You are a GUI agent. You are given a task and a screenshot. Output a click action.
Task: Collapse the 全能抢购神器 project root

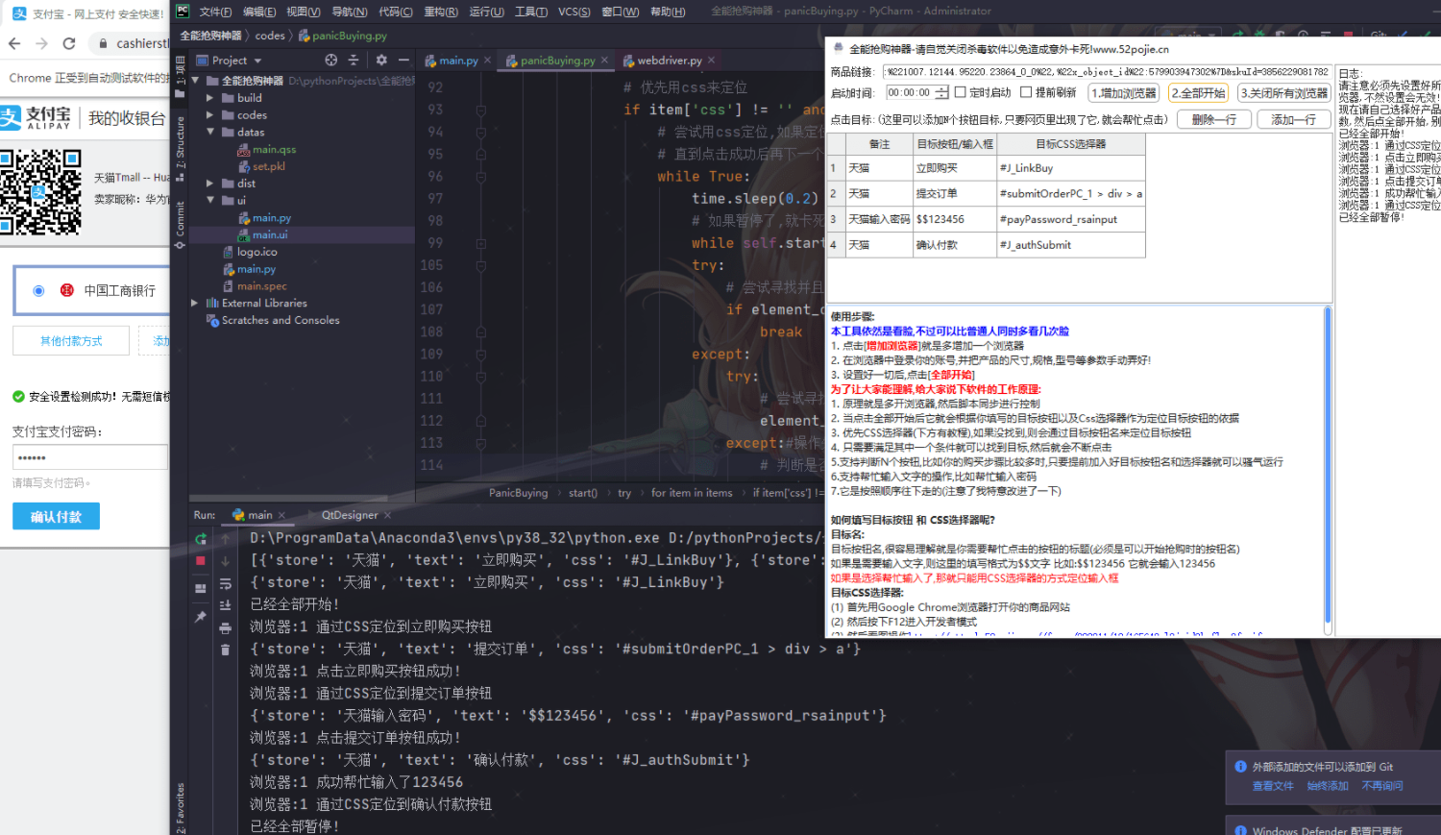click(195, 81)
